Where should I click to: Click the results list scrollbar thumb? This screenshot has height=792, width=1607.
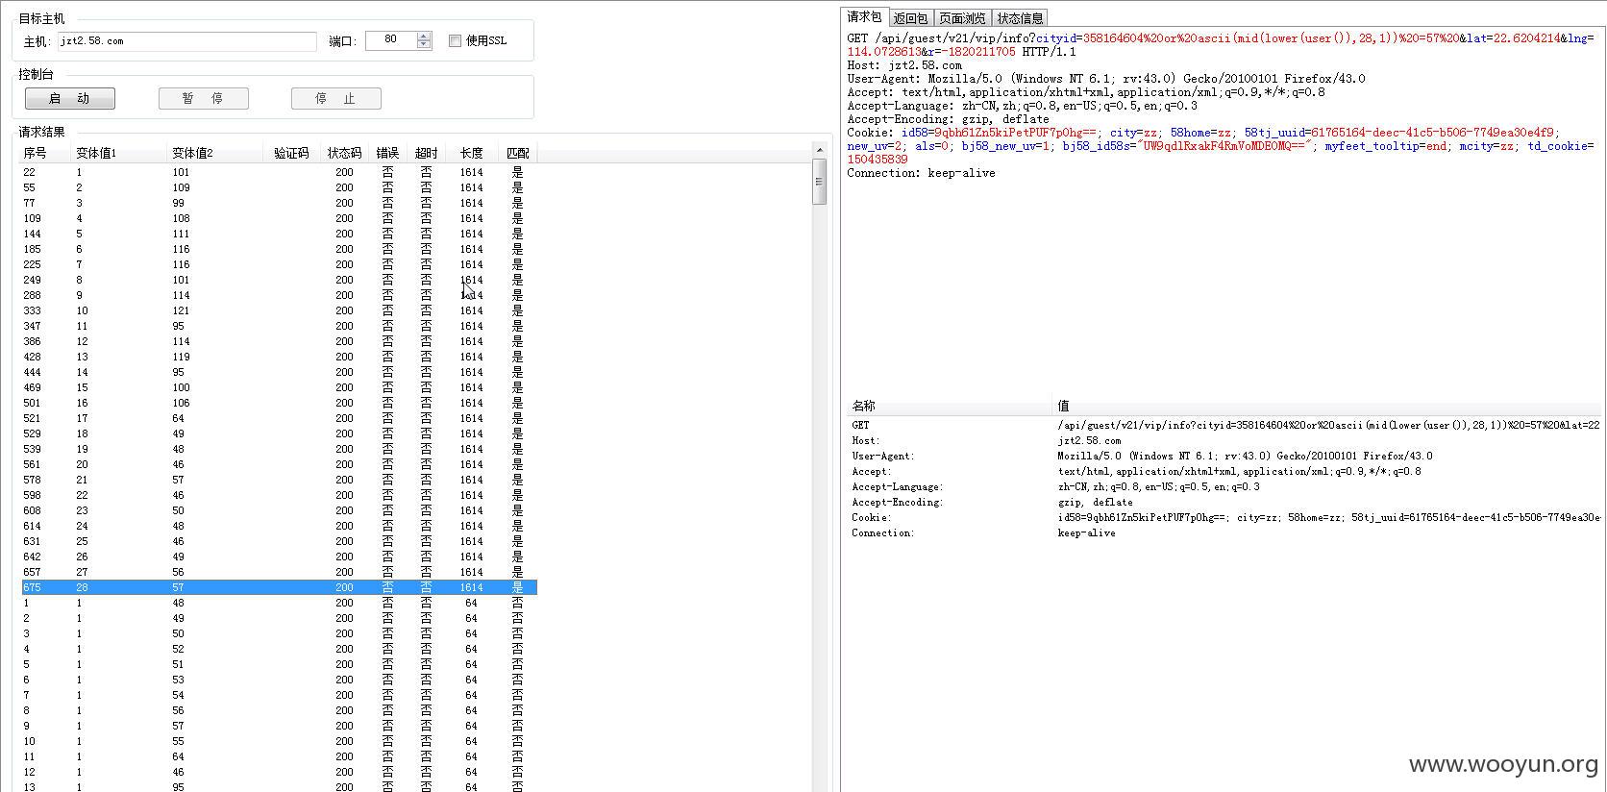(x=819, y=182)
